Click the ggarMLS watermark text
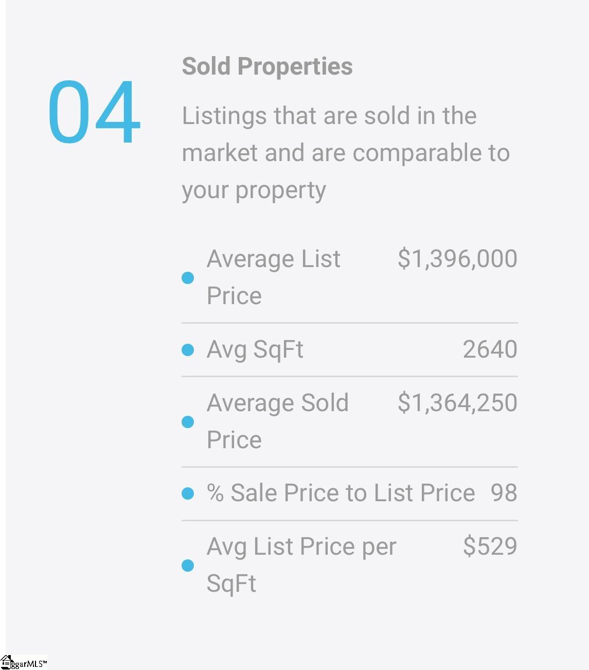589x670 pixels. (29, 664)
